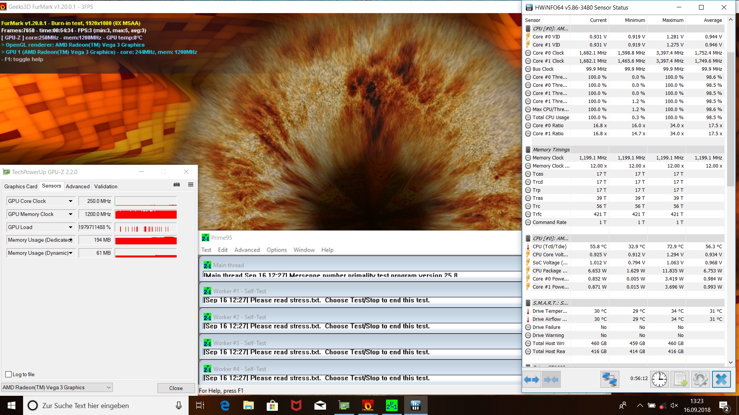
Task: Show hidden system tray icons chevron
Action: pos(640,405)
